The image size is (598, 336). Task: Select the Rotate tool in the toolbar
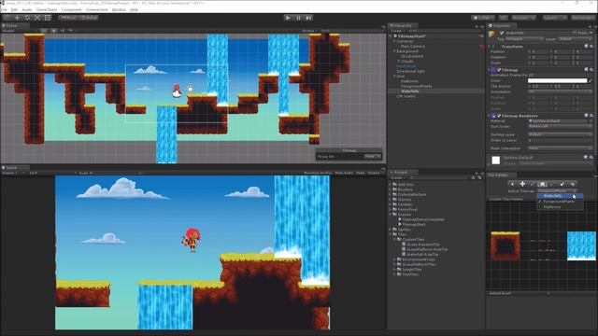pyautogui.click(x=27, y=18)
